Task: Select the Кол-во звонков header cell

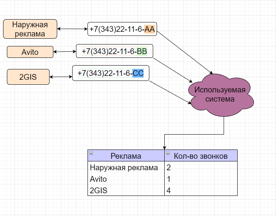Action: [x=201, y=156]
